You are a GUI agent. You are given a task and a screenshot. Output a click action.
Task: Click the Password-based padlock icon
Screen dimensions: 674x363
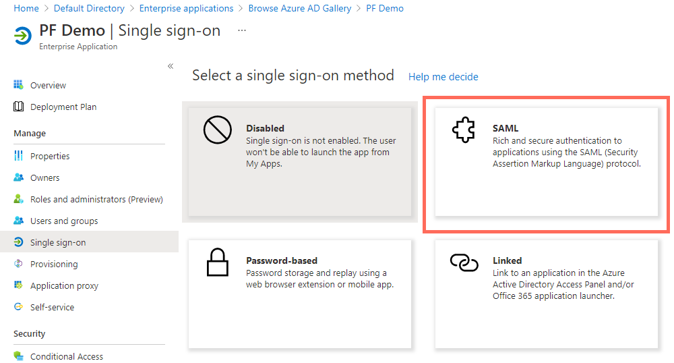(218, 262)
